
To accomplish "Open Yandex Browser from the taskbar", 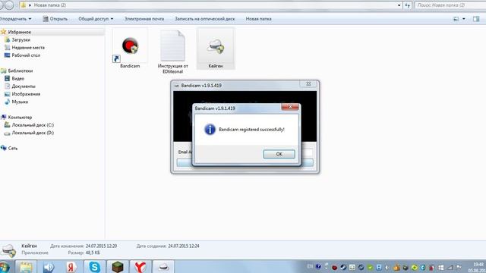I will pyautogui.click(x=140, y=267).
